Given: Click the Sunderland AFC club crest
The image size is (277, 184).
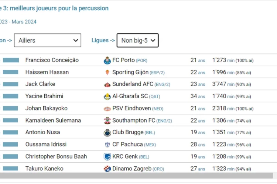Looking at the screenshot, I should point(107,85).
